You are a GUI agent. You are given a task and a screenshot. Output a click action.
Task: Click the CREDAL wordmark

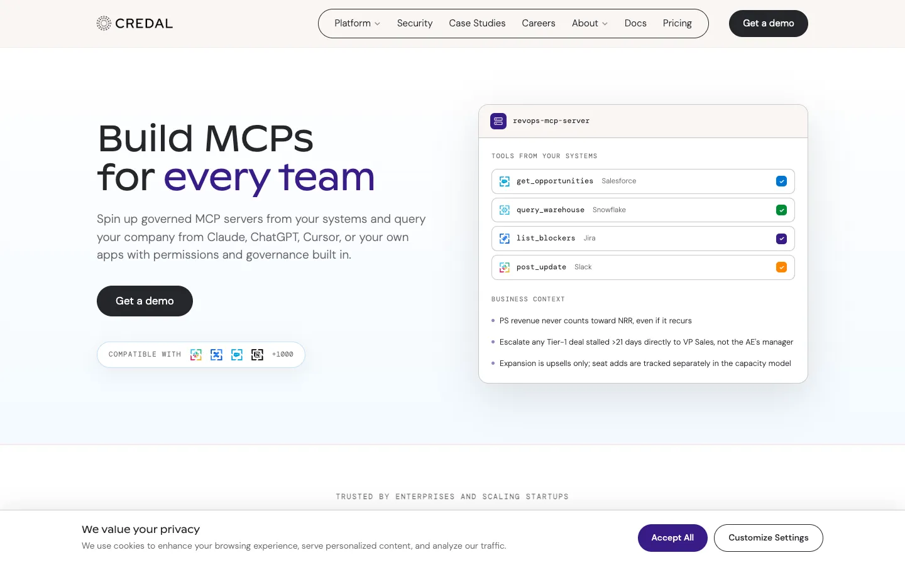(x=144, y=23)
